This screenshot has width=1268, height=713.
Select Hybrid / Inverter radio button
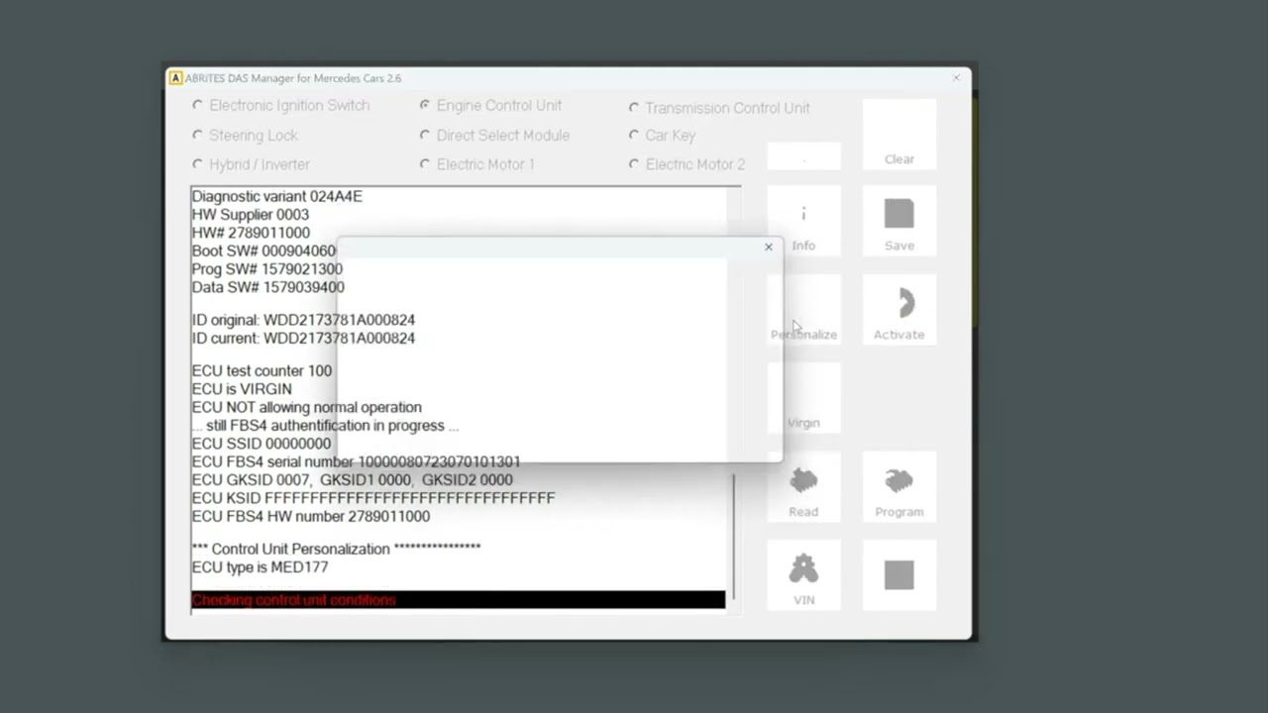coord(198,164)
